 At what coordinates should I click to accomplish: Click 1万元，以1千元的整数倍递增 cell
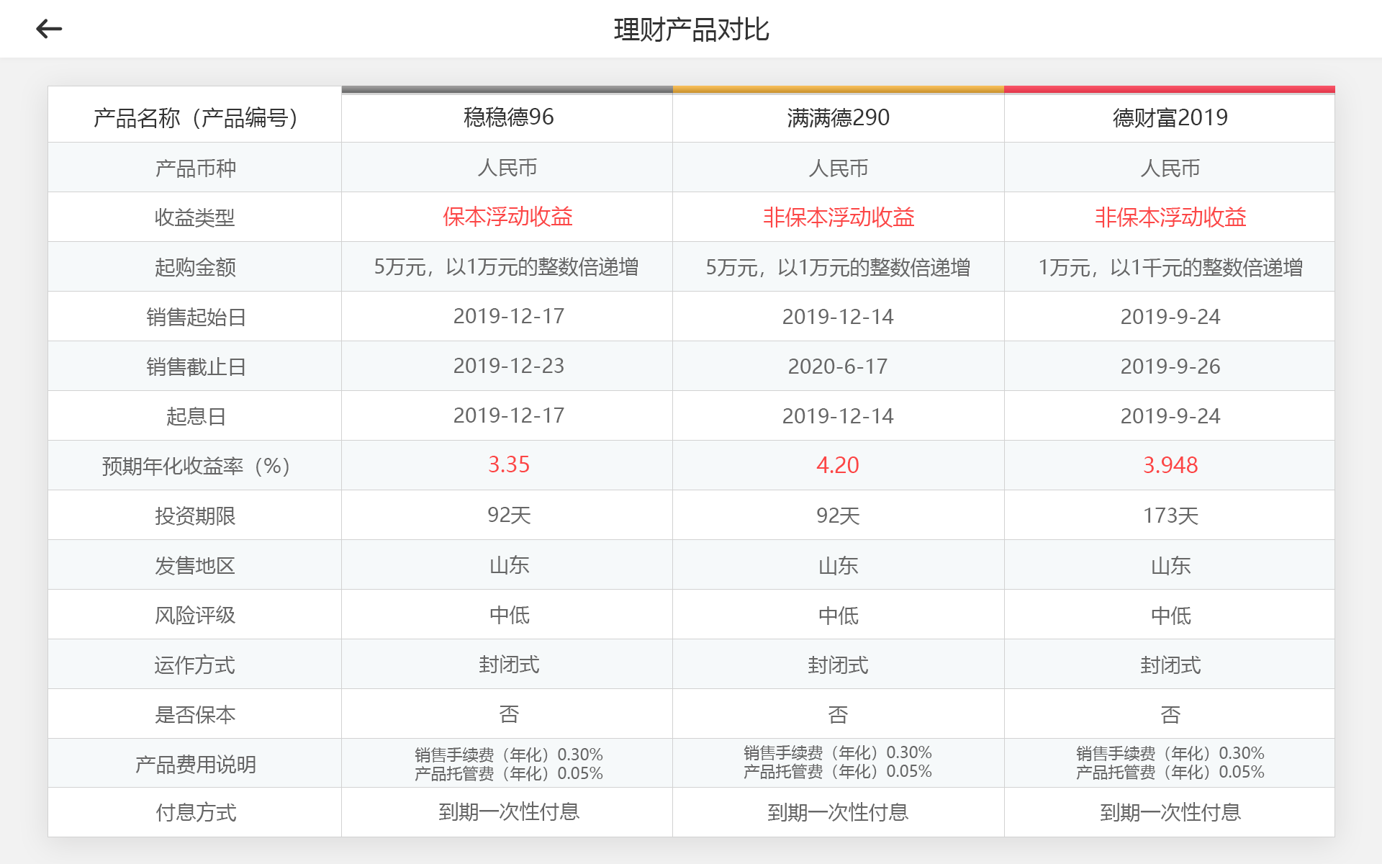tap(1170, 267)
